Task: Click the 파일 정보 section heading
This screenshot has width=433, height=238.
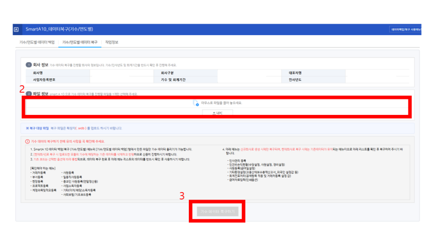Action: [41, 94]
